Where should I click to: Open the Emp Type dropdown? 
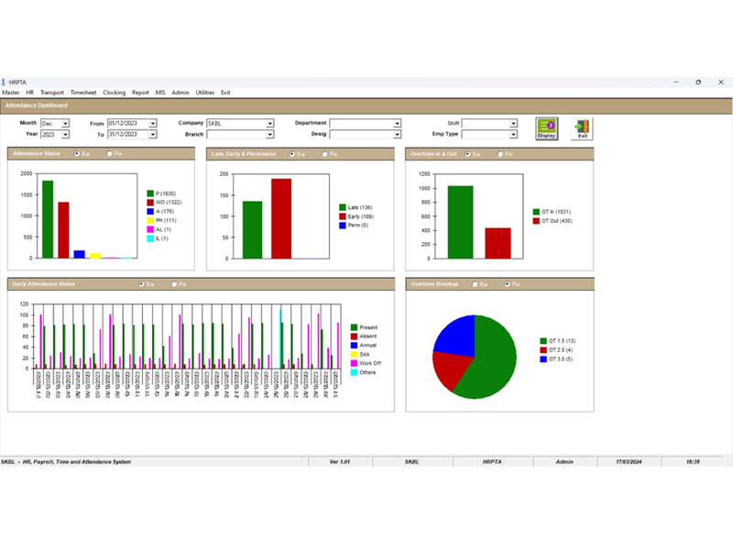(x=513, y=135)
